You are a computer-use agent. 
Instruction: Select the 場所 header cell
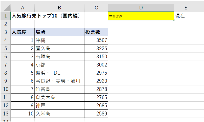click(59, 32)
